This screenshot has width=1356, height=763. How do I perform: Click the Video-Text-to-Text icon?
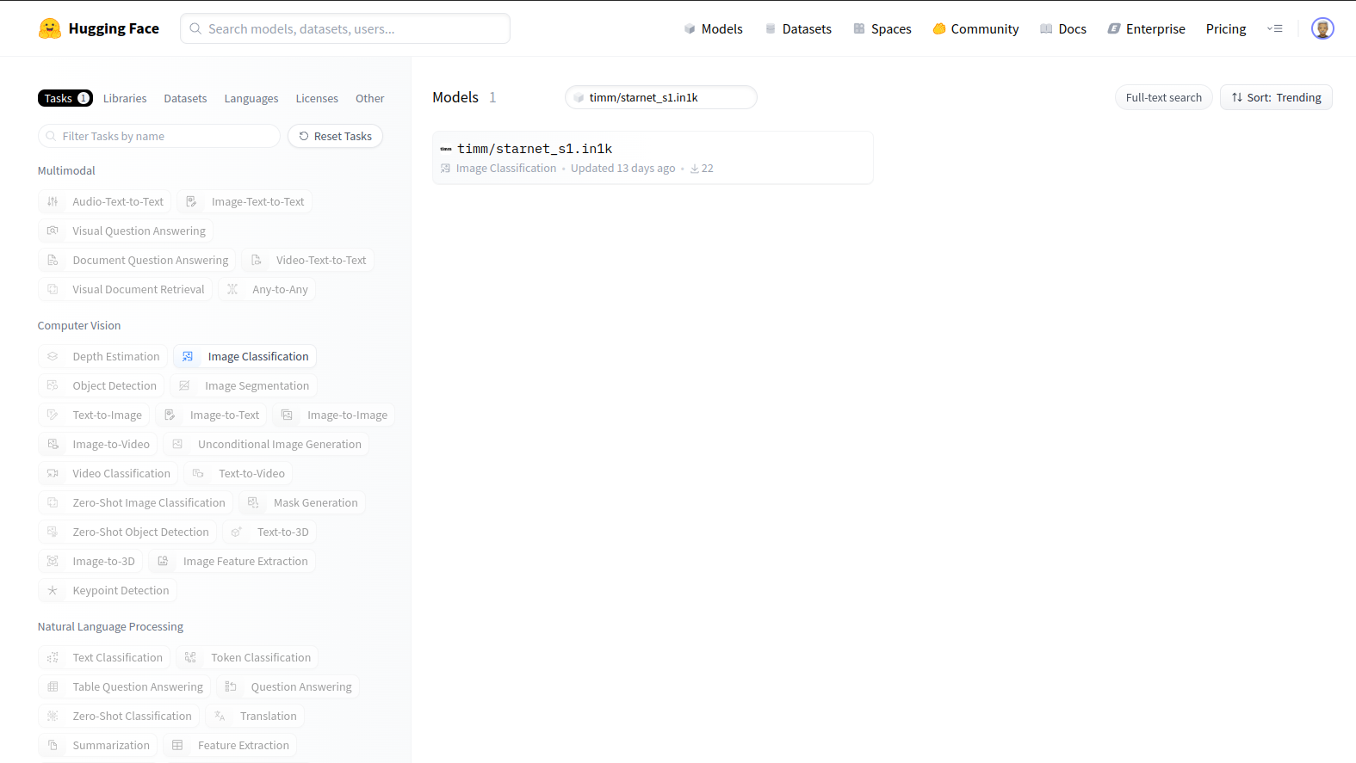tap(256, 260)
